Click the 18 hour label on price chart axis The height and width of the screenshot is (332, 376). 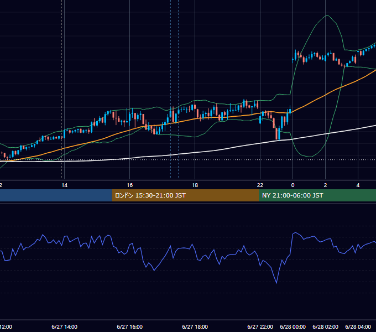(x=195, y=185)
